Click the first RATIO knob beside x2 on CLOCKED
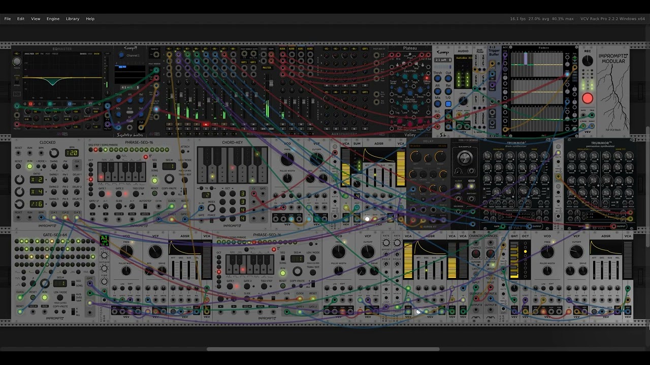Viewport: 650px width, 365px height. [x=19, y=179]
